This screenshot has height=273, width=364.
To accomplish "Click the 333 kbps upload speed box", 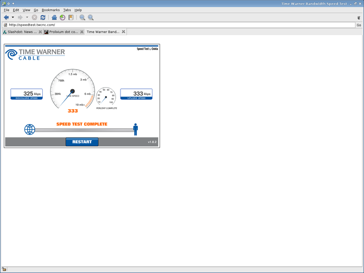I will [x=136, y=94].
